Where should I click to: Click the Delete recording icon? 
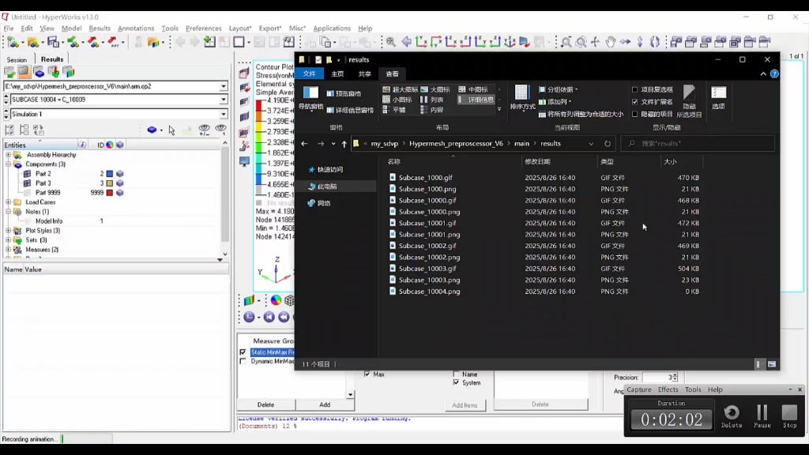pos(732,413)
